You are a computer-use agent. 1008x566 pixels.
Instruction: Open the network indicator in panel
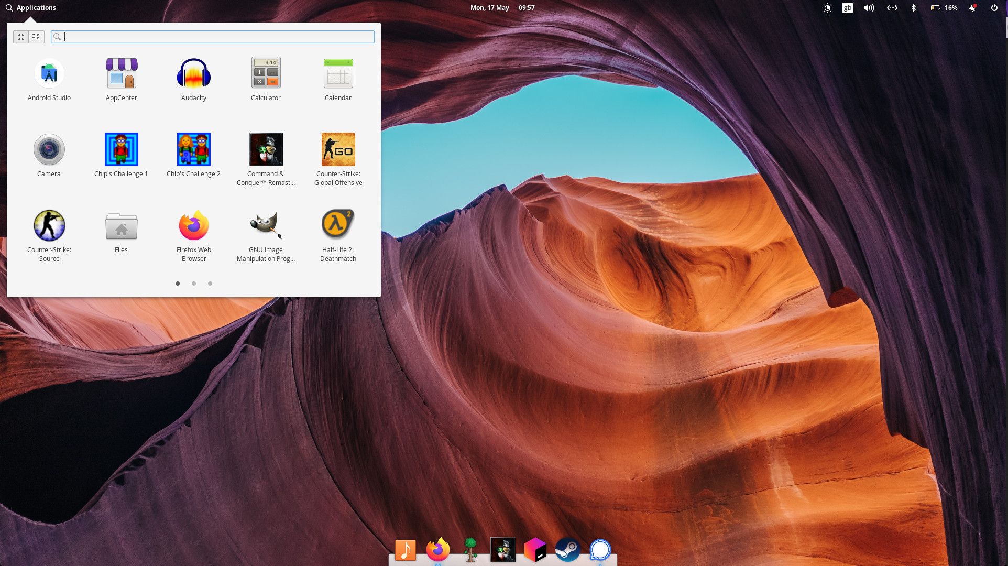pyautogui.click(x=892, y=8)
